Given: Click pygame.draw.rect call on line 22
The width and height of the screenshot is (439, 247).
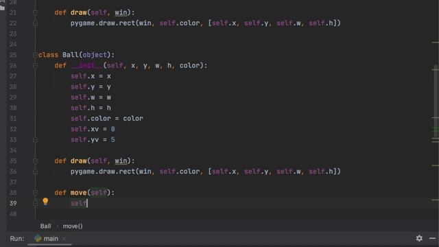Looking at the screenshot, I should [x=206, y=23].
